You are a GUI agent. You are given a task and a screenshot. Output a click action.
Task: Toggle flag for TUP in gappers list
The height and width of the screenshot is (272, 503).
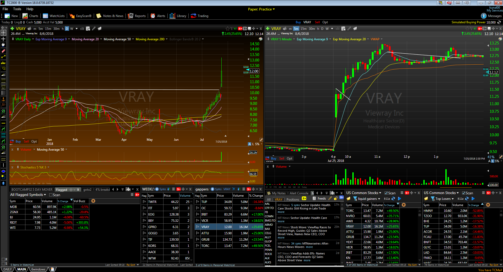(x=198, y=202)
